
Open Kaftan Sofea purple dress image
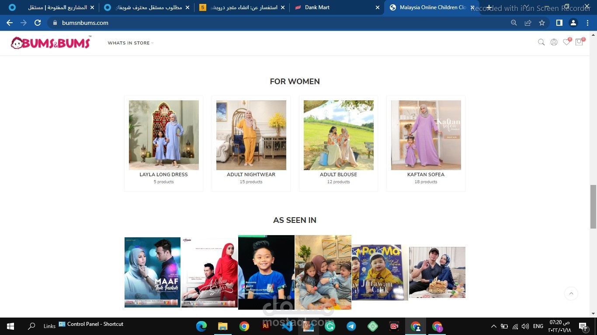click(x=426, y=135)
